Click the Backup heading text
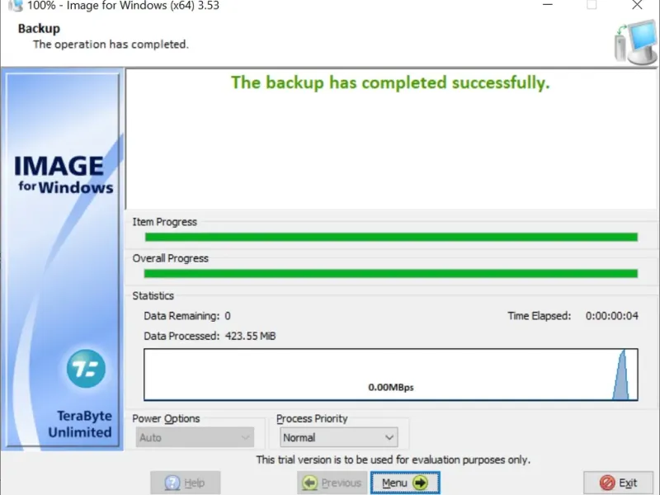Screen dimensions: 660x495 tap(39, 29)
